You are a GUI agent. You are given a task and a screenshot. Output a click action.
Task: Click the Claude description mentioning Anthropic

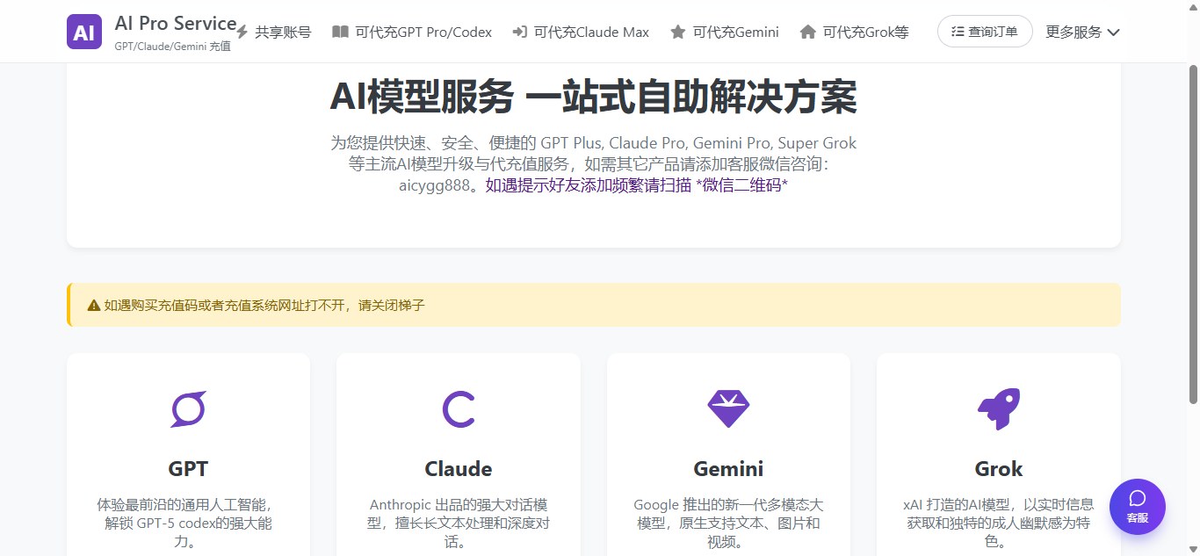tap(458, 524)
